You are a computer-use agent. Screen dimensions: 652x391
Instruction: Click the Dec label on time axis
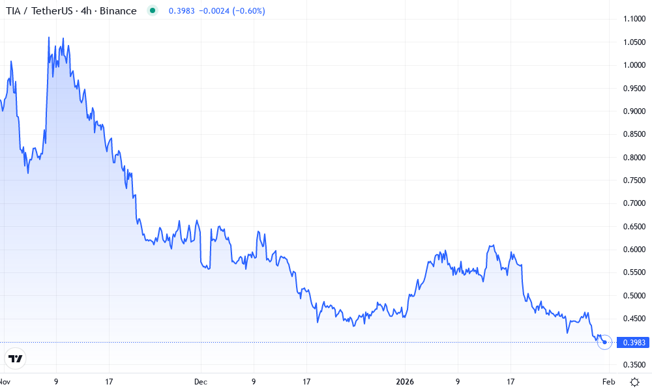200,382
